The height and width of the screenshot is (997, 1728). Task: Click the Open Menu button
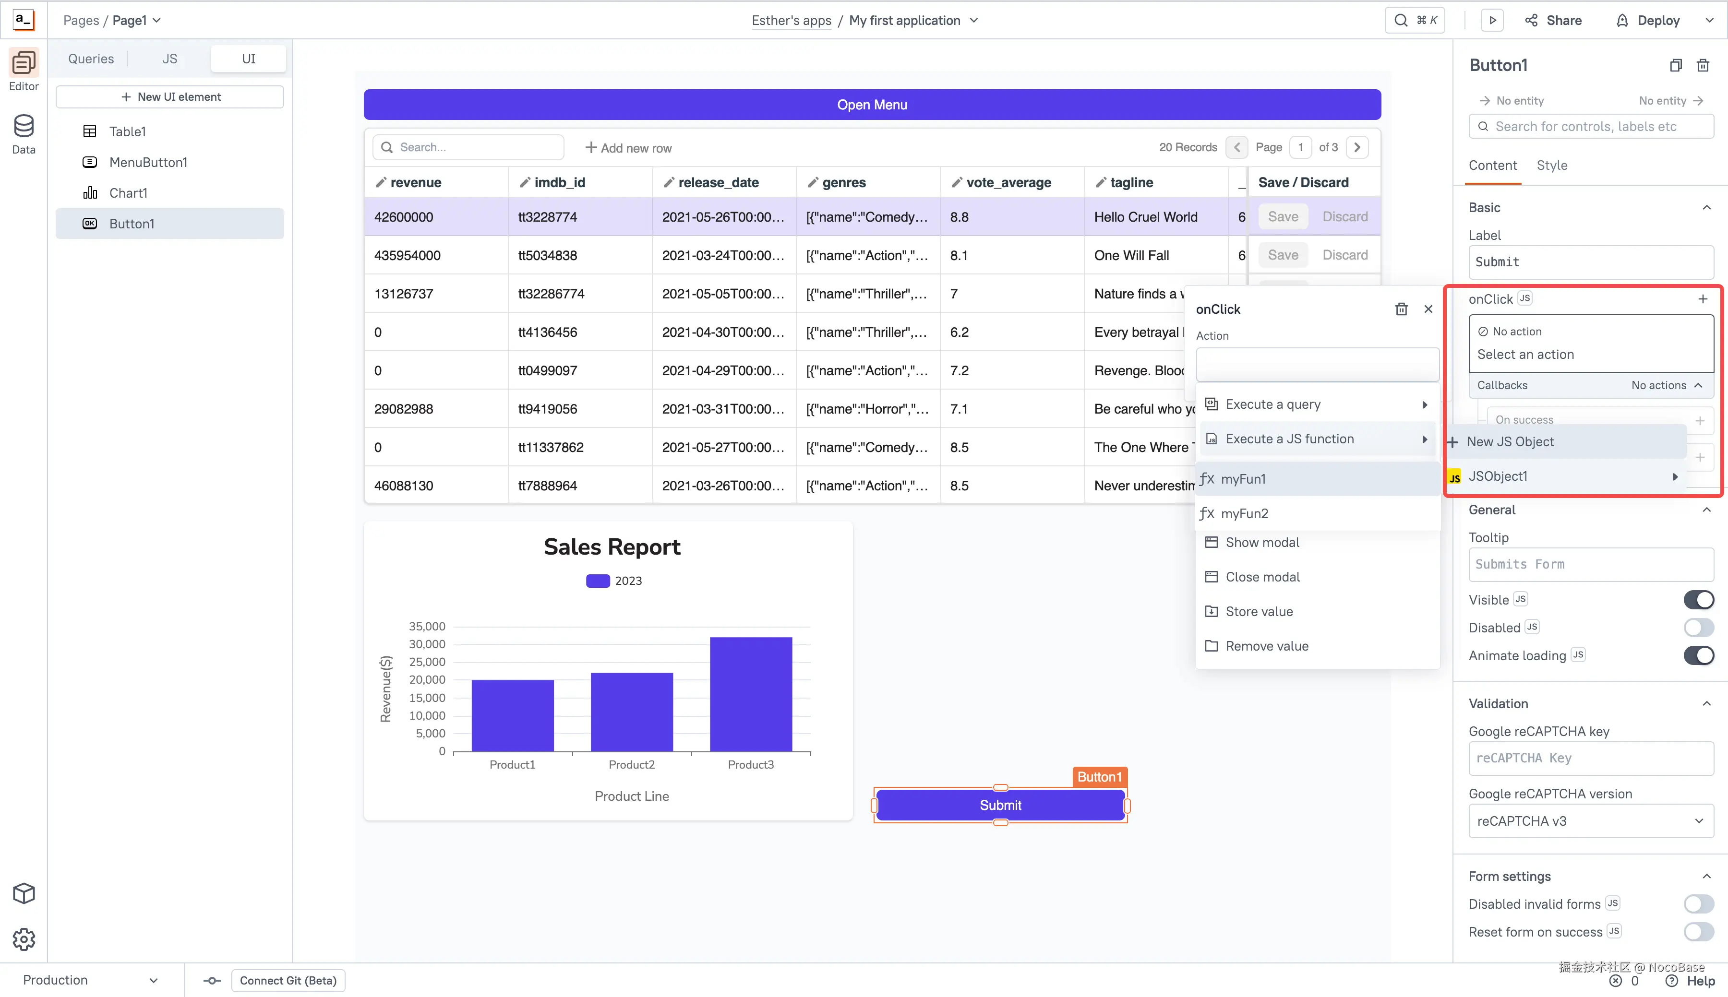pyautogui.click(x=871, y=105)
